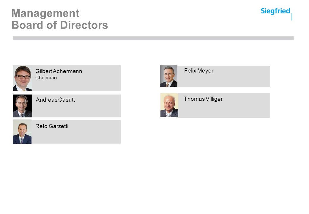Click the gray horizontal divider bar
The image size is (309, 214).
point(153,38)
